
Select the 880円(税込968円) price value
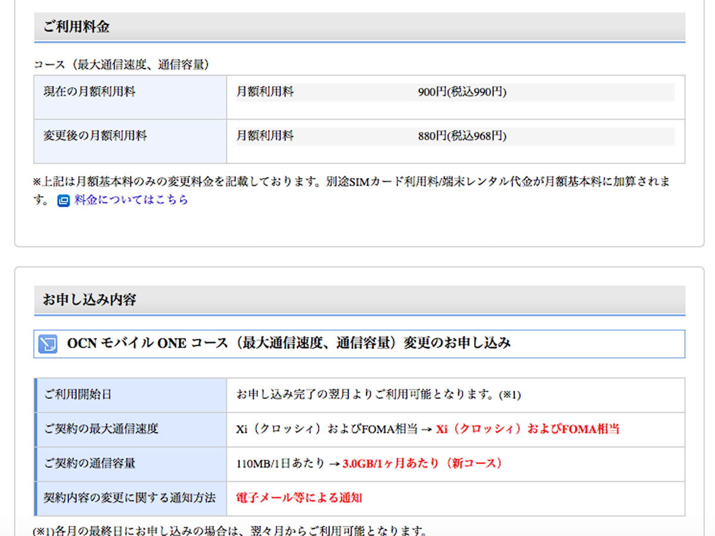462,136
